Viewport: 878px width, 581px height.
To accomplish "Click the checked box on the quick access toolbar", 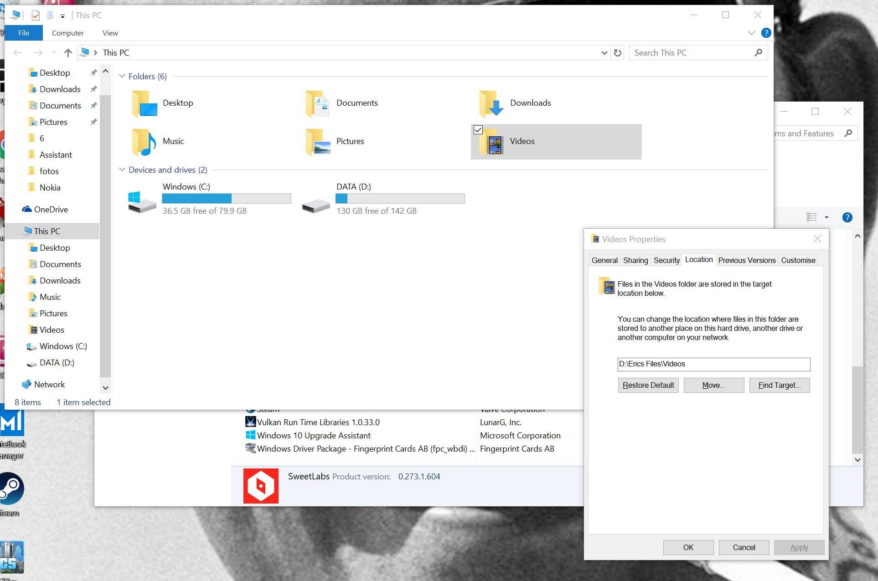I will (36, 15).
